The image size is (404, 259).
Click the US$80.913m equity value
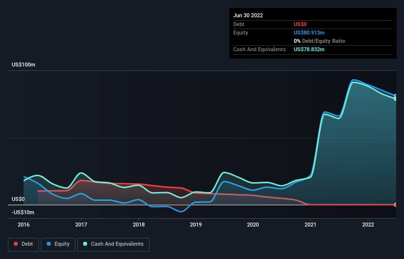coord(309,32)
